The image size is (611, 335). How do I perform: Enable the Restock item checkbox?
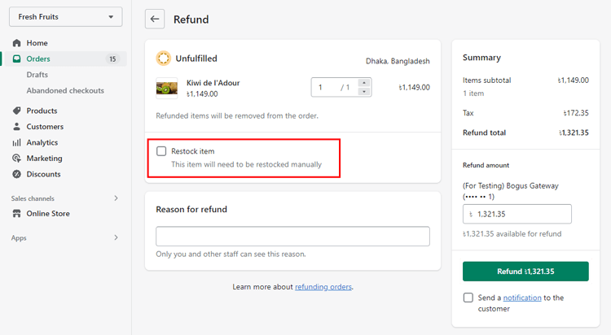[x=161, y=151]
